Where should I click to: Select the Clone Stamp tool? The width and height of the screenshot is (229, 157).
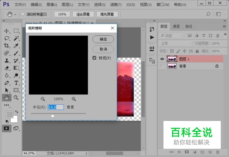(x=6, y=60)
